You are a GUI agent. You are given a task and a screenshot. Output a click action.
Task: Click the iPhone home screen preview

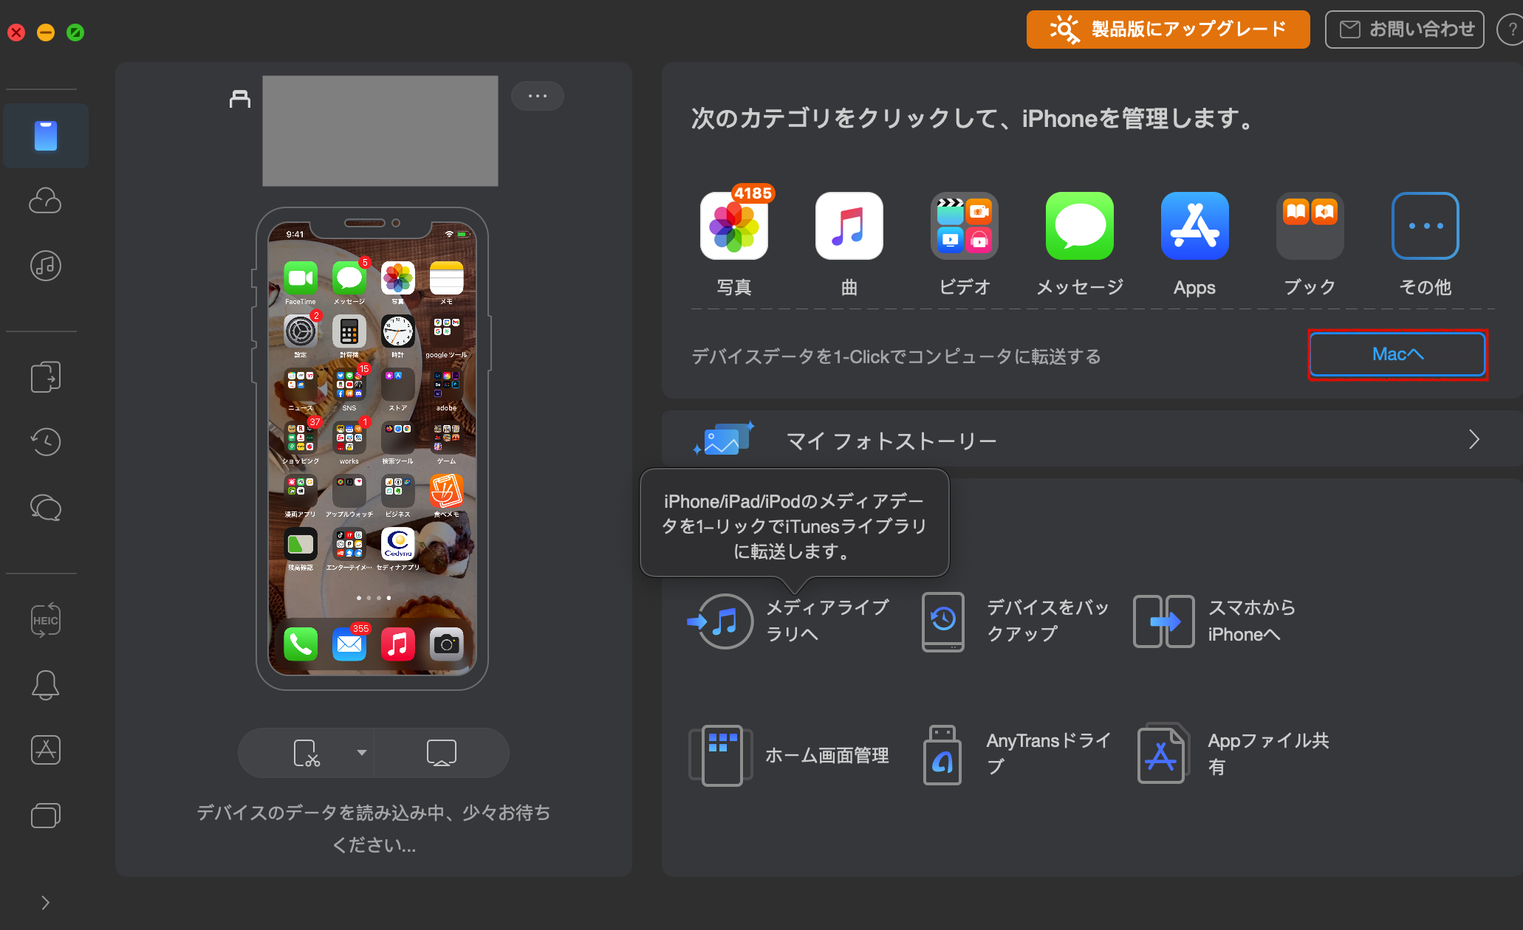(x=372, y=448)
